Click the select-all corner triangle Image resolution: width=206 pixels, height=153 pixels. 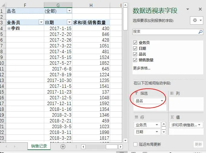point(3,5)
